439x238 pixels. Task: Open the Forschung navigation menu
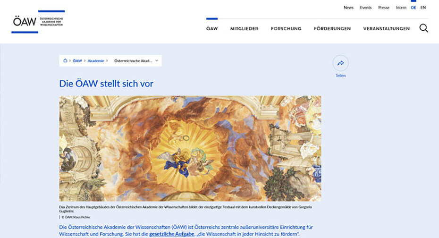[x=286, y=29]
